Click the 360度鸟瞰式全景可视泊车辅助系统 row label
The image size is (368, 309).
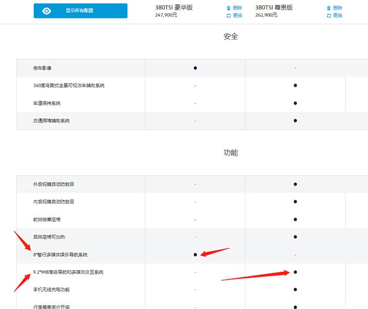pyautogui.click(x=68, y=85)
